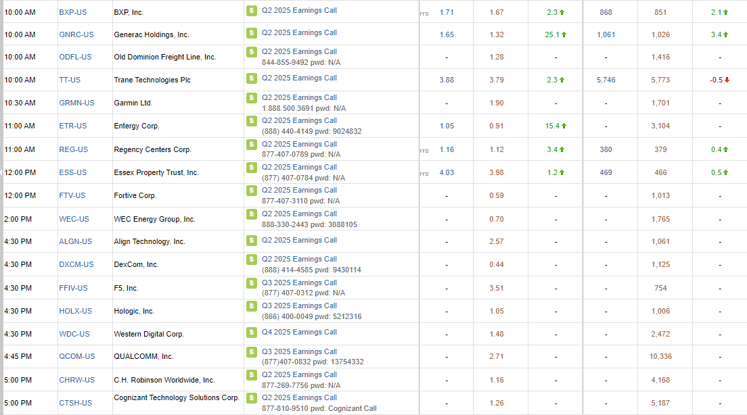This screenshot has width=747, height=415.
Task: Open QUALCOMM Q3 2025 Earnings Call link
Action: coord(299,351)
